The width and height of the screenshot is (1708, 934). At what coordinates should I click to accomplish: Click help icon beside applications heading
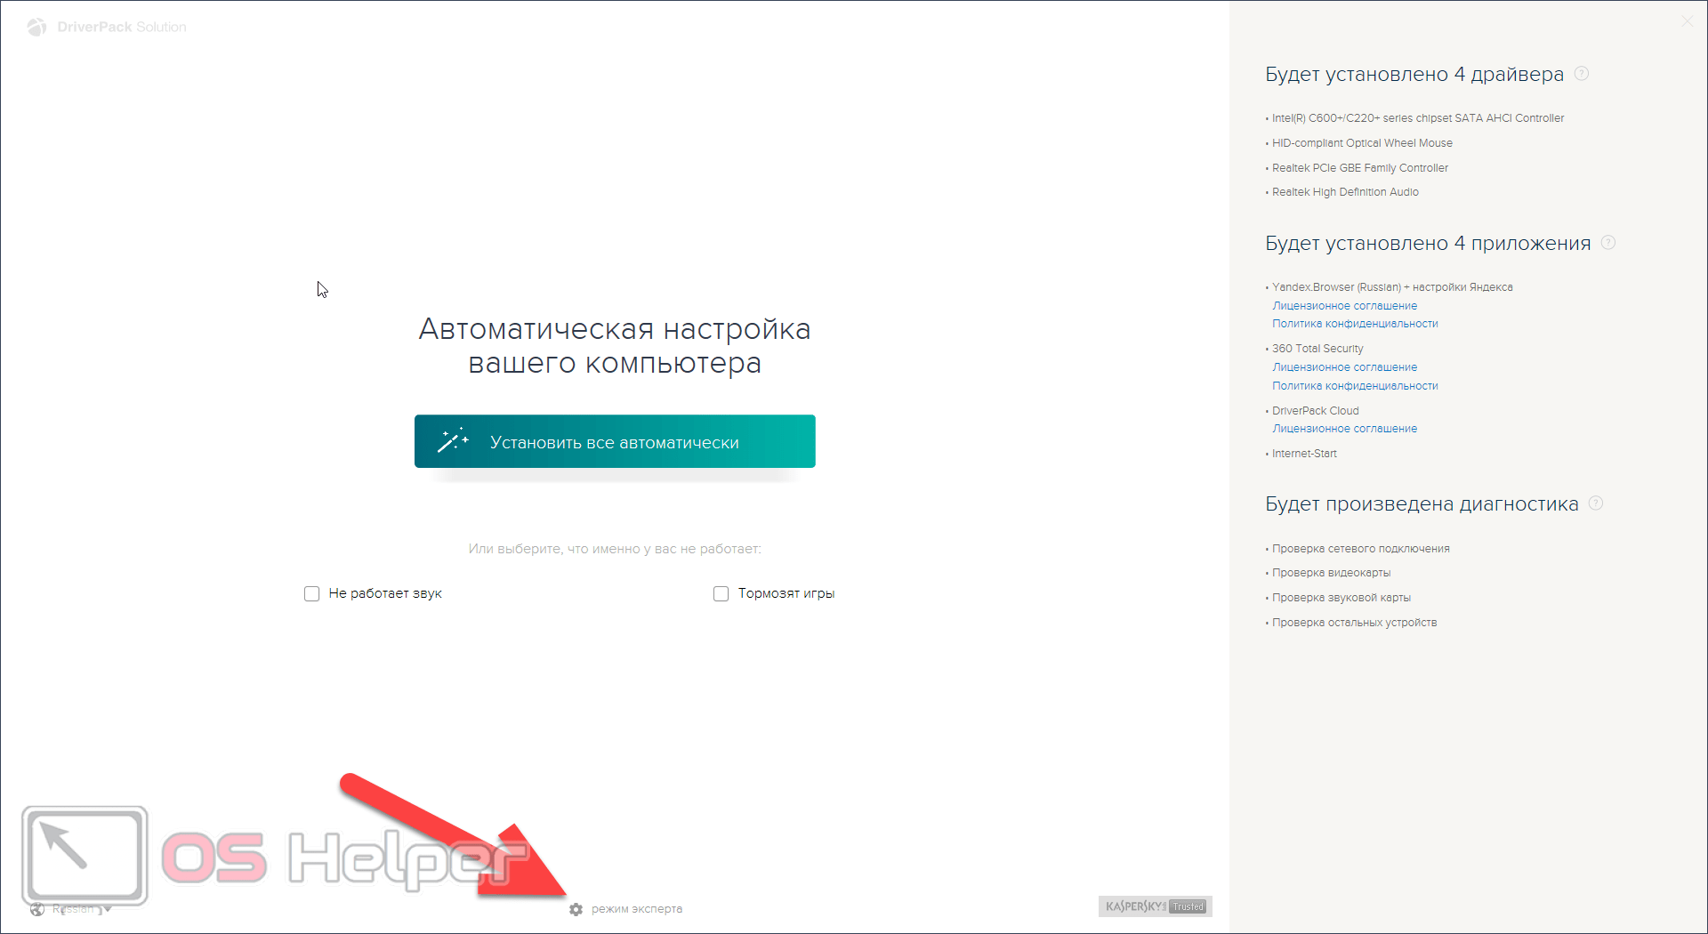pyautogui.click(x=1607, y=243)
